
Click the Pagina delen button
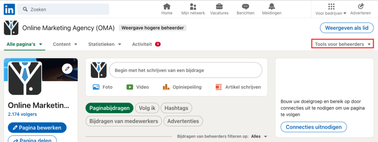pyautogui.click(x=32, y=139)
